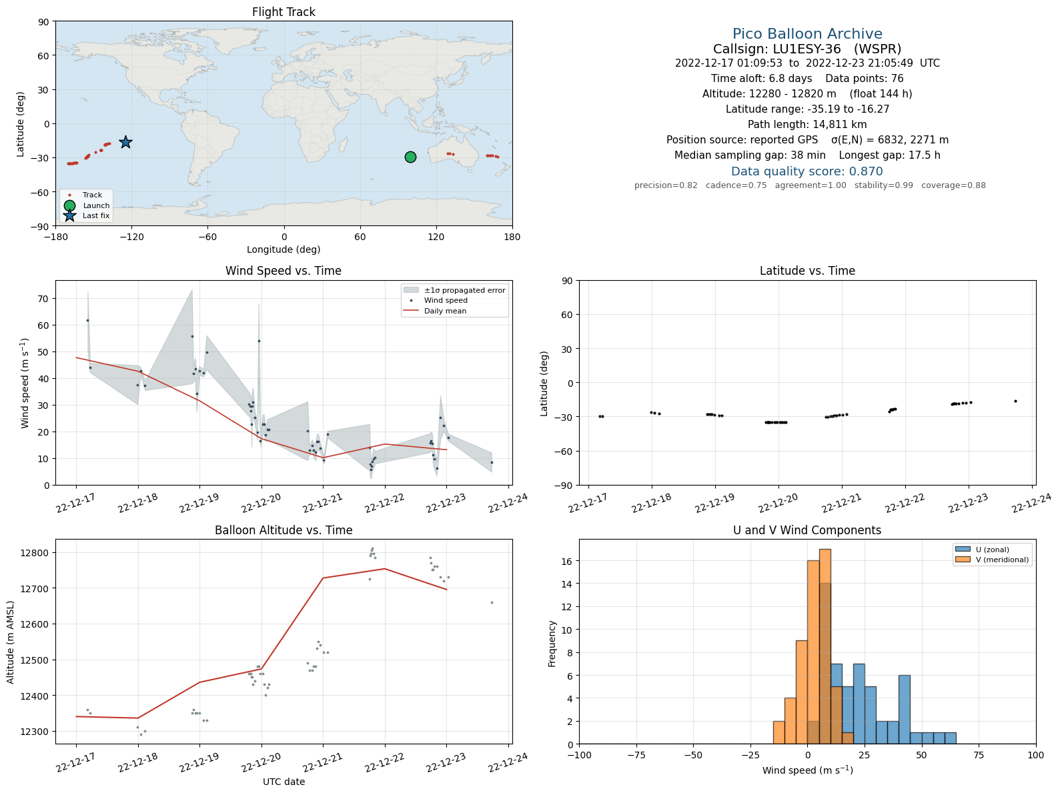Select the UTC date axis label

coord(284,782)
